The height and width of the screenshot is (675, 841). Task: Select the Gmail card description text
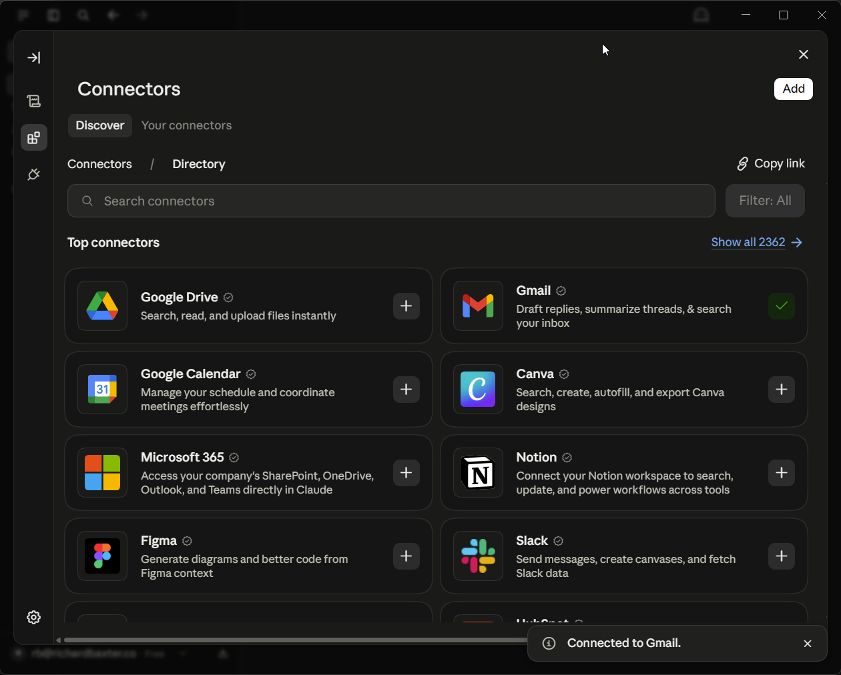(624, 316)
